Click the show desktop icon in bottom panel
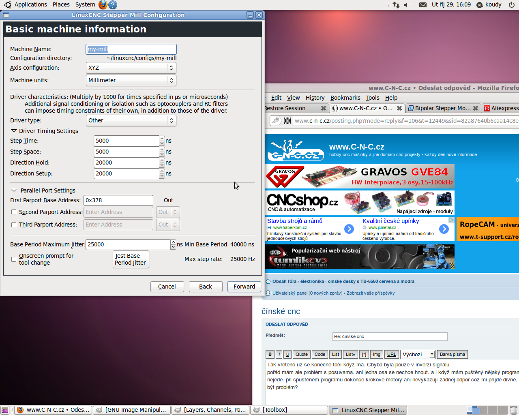The width and height of the screenshot is (519, 415). tap(5, 410)
